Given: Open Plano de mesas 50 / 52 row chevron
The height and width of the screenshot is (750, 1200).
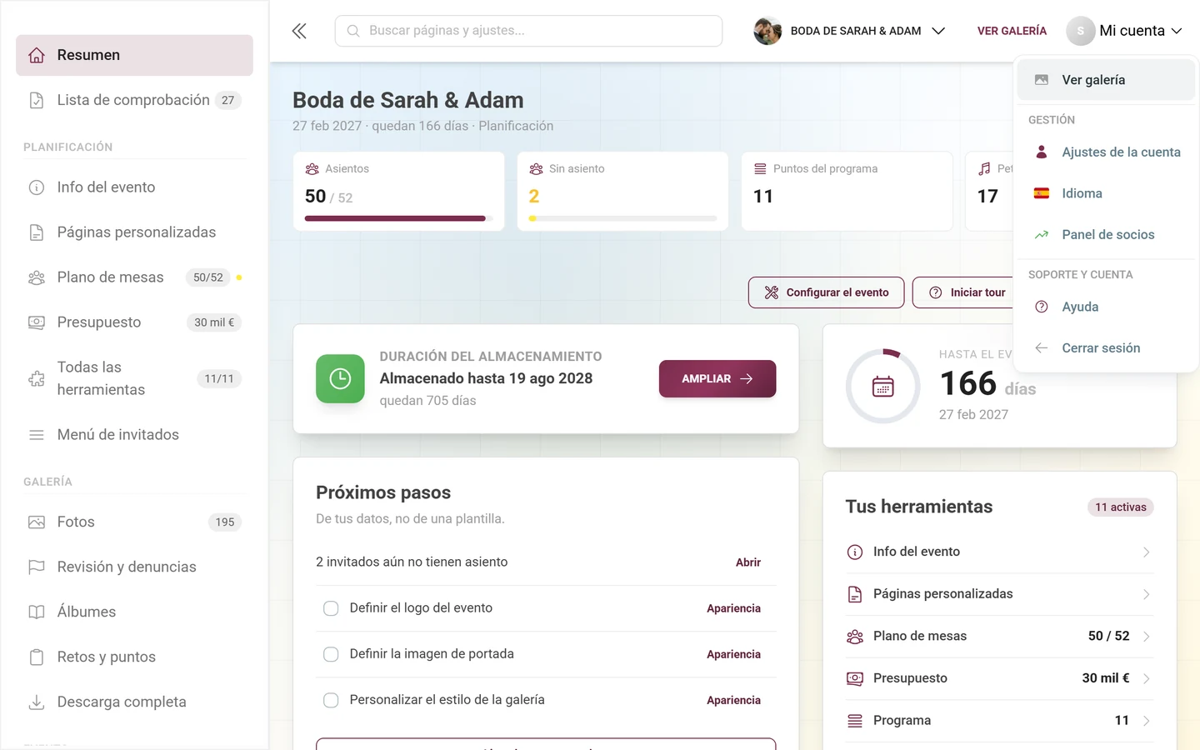Looking at the screenshot, I should 1147,637.
